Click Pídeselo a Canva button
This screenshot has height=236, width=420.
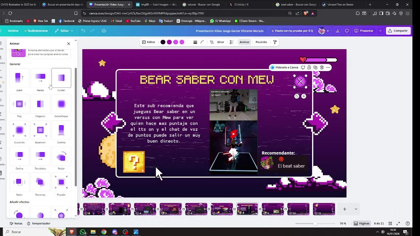pos(284,68)
